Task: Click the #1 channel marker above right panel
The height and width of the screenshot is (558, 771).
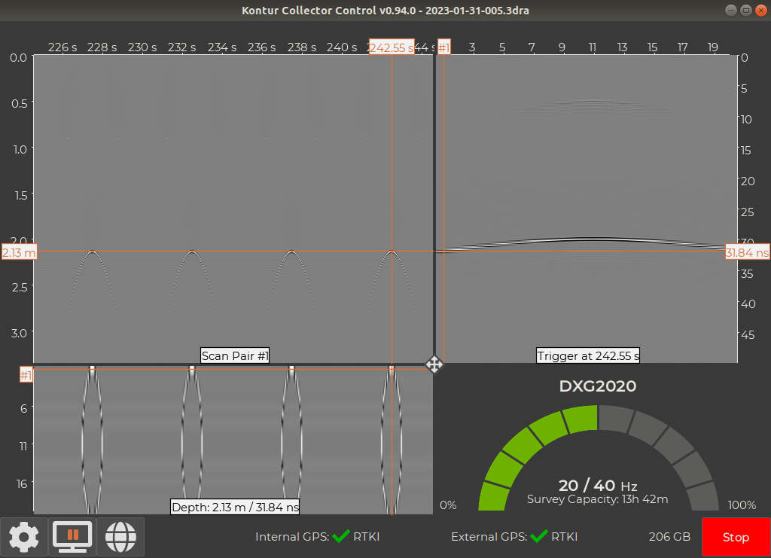Action: pos(444,47)
